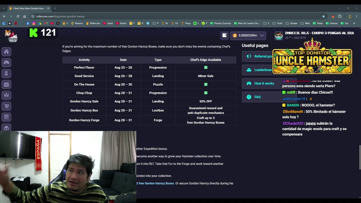
Task: Go to the browser home page
Action: (x=25, y=16)
